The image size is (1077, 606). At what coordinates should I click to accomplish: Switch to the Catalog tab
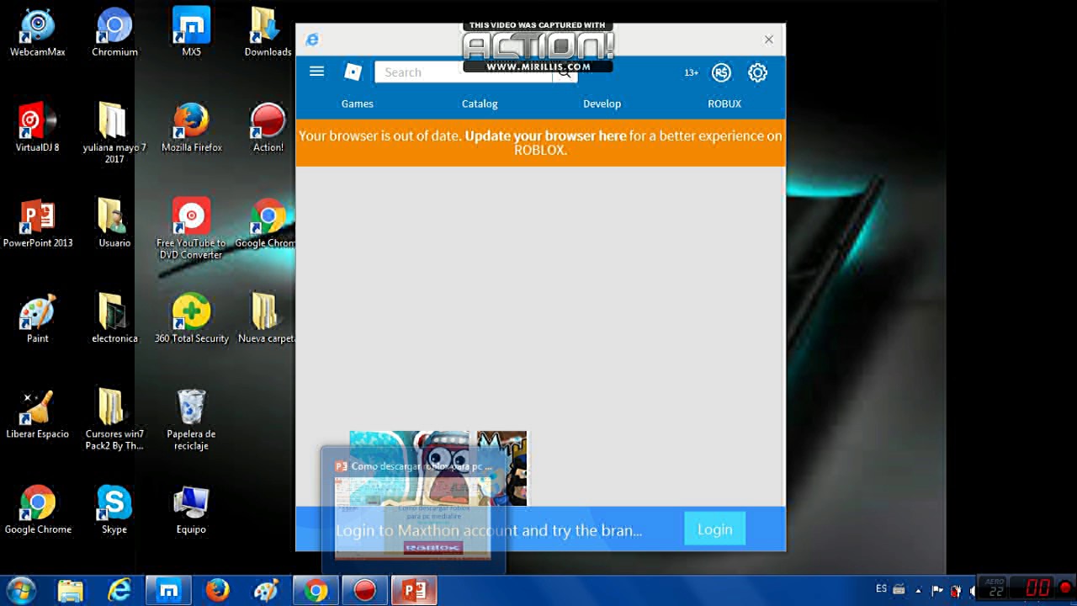tap(480, 104)
